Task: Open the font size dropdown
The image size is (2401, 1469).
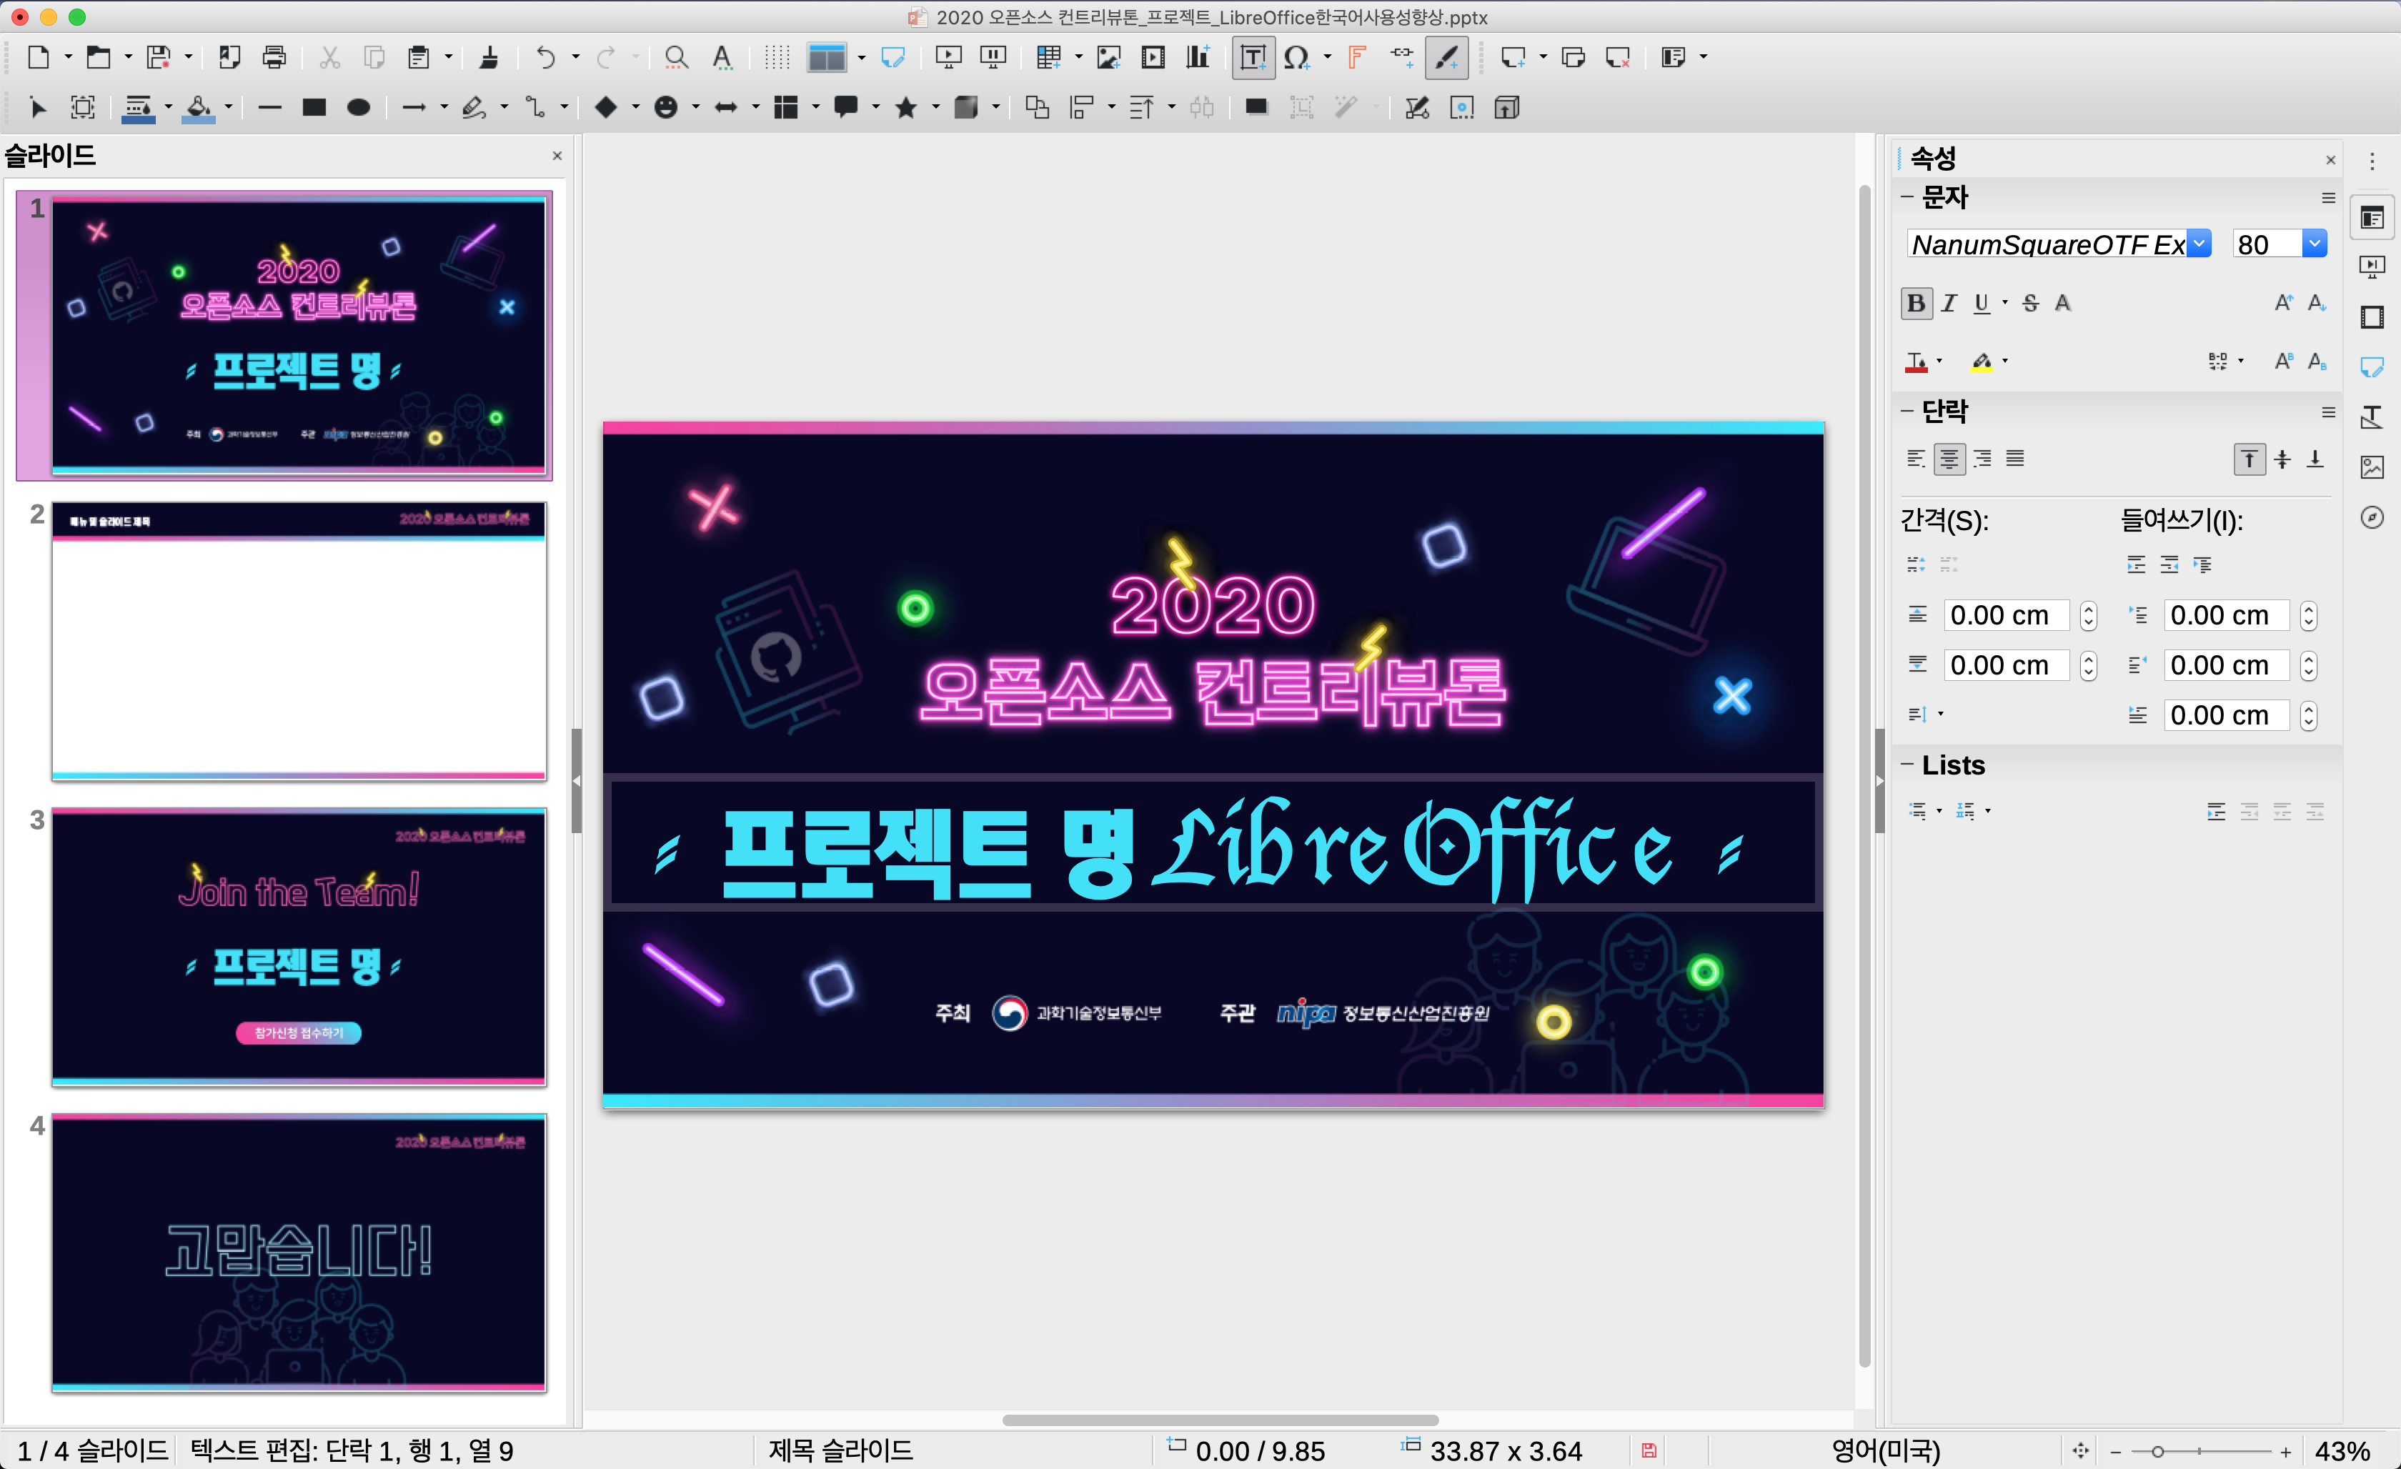Action: point(2315,244)
